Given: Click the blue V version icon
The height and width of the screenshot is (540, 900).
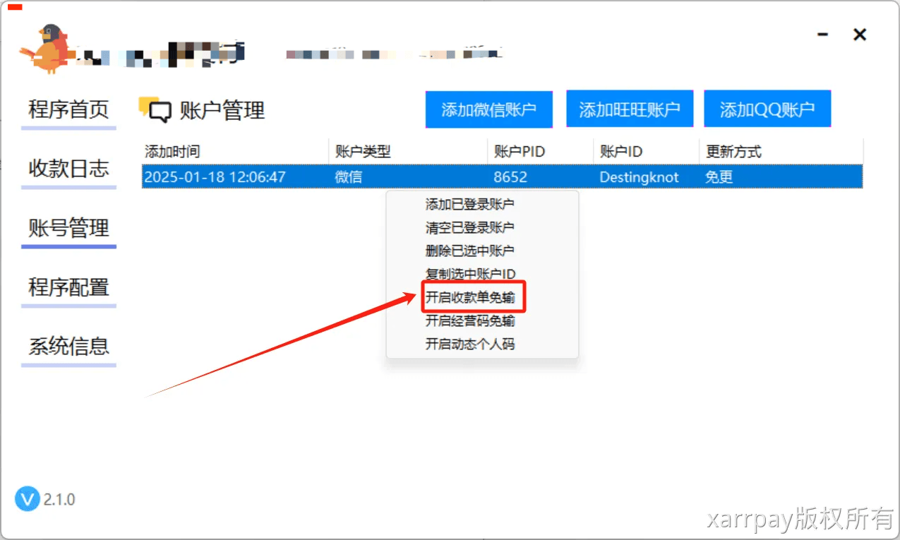Looking at the screenshot, I should pos(27,499).
